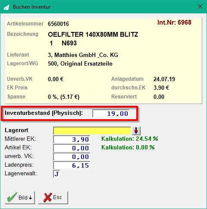The height and width of the screenshot is (209, 207).
Task: Click the Kalkulation: 0.00 % text
Action: pos(128,147)
